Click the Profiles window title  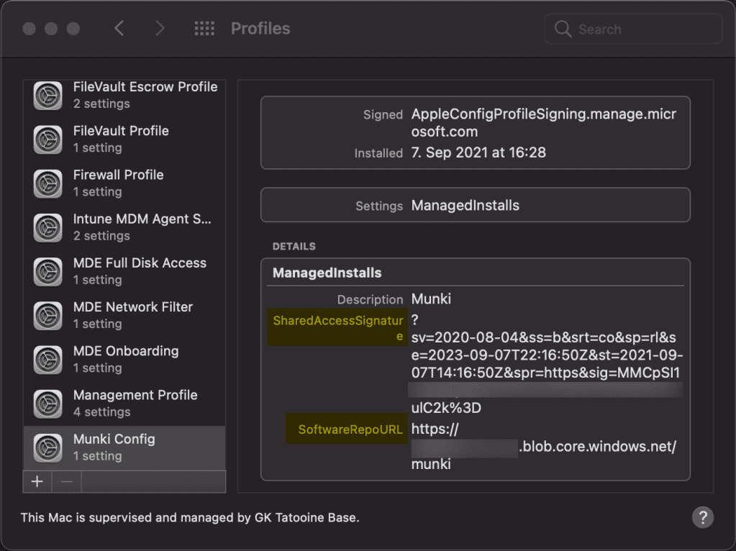tap(260, 29)
